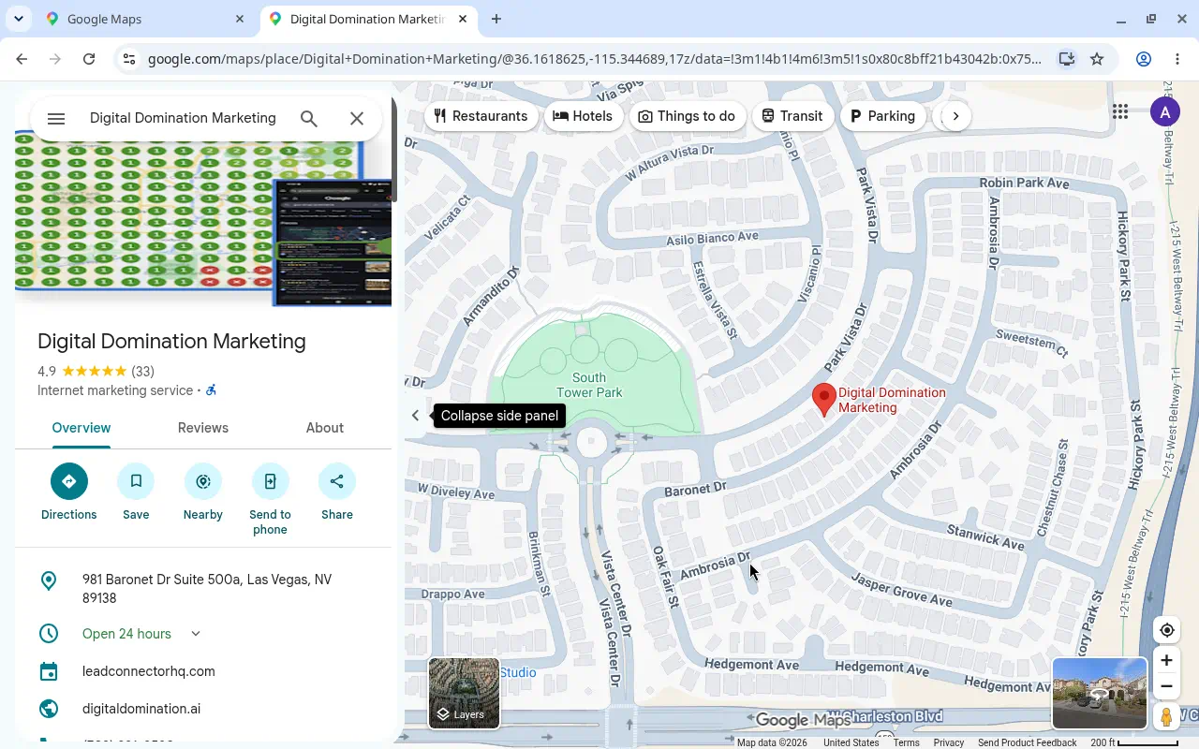Toggle the 200 ft map scale
The width and height of the screenshot is (1199, 749).
[x=1134, y=742]
